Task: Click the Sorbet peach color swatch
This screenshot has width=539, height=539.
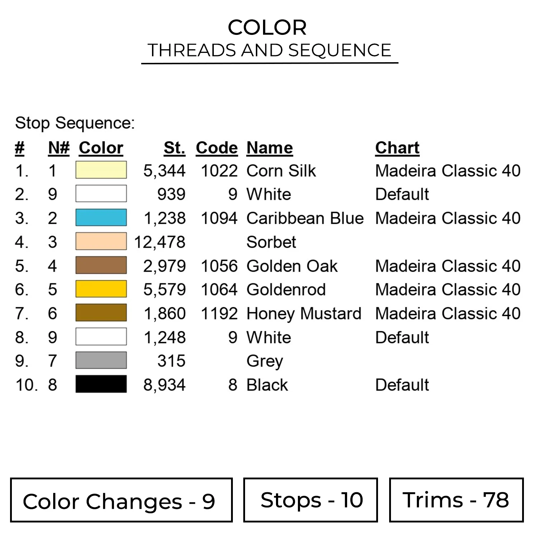Action: click(101, 241)
